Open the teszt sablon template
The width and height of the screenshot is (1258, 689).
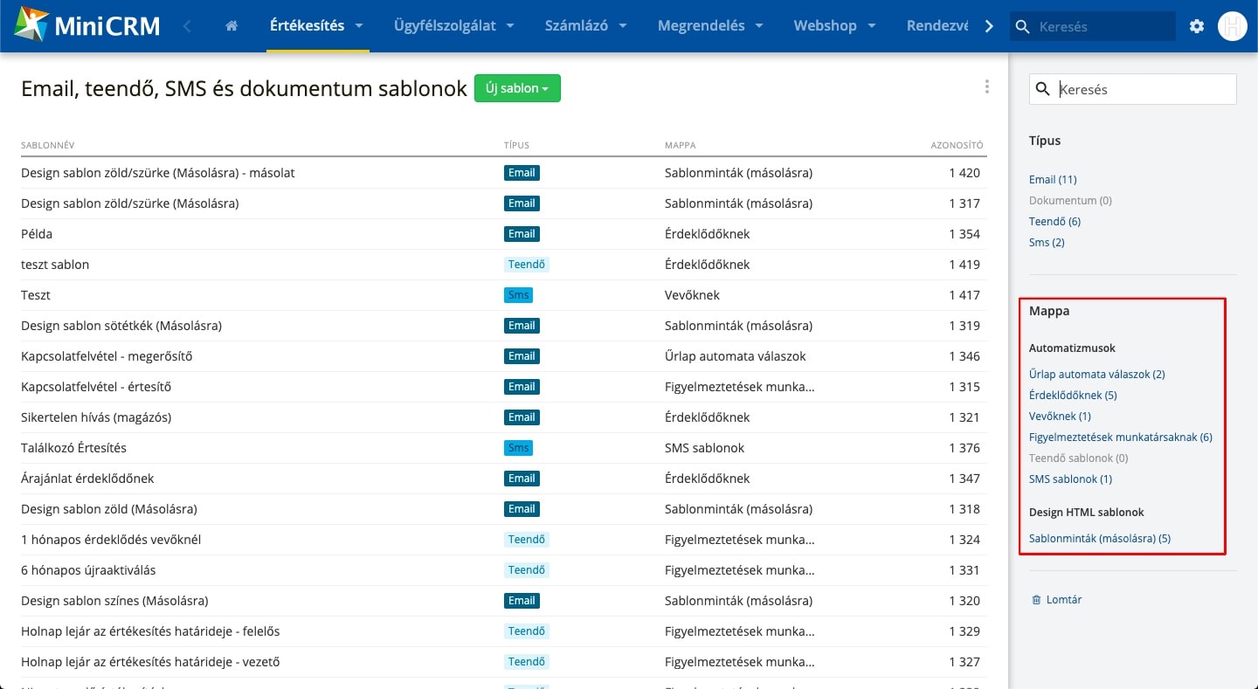pyautogui.click(x=55, y=265)
